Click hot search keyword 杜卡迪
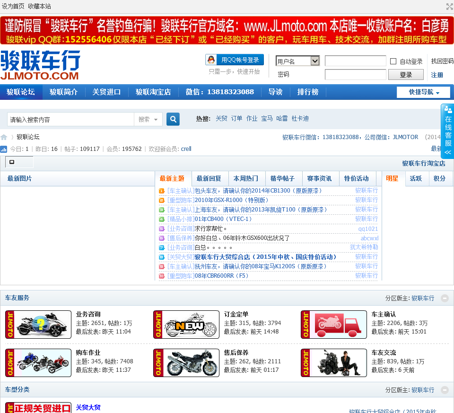Screen dimensions: 454x413 point(300,118)
